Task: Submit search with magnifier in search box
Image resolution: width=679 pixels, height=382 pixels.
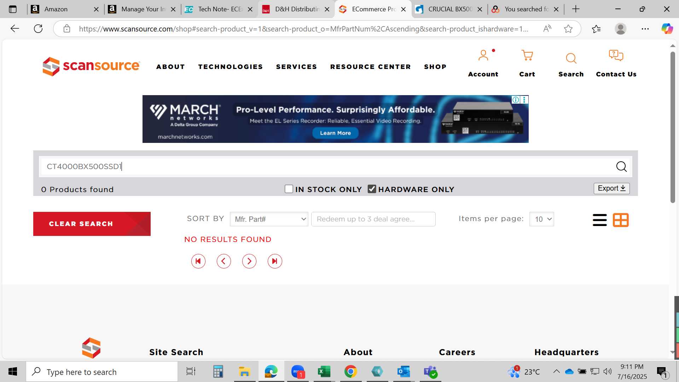Action: click(x=621, y=166)
